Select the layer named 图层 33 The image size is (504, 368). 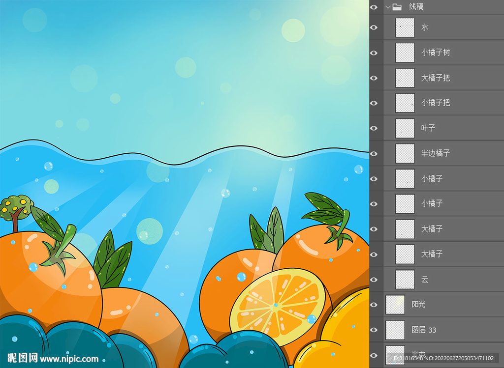coord(424,330)
